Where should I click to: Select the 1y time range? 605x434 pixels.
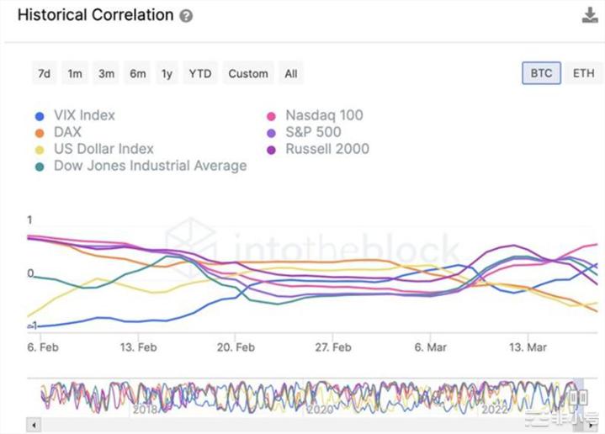click(x=167, y=73)
